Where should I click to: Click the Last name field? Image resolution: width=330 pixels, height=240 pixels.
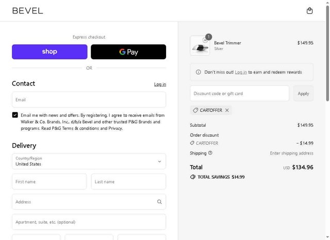(128, 182)
